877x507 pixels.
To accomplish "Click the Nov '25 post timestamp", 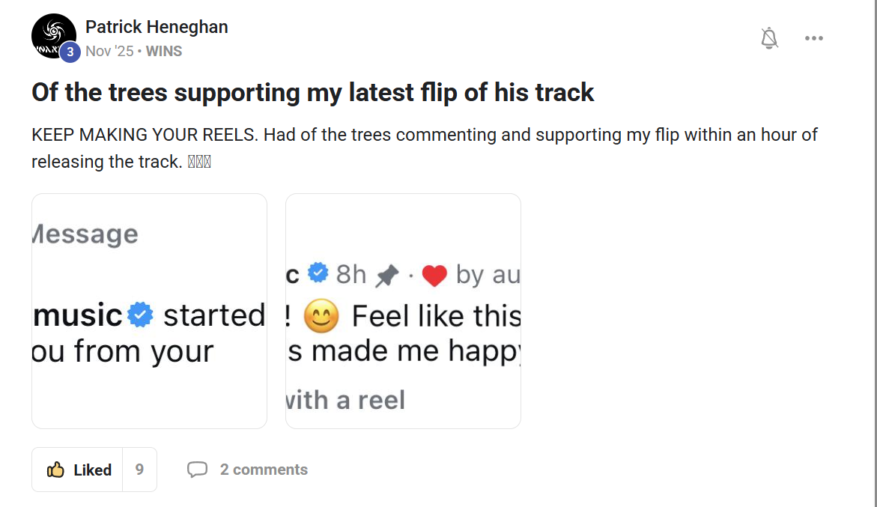I will [109, 52].
